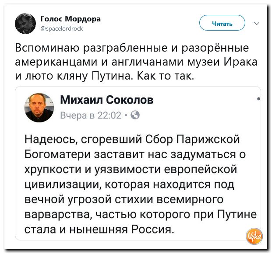
Task: Click Михаил Соколов profile photo
Action: pyautogui.click(x=39, y=108)
